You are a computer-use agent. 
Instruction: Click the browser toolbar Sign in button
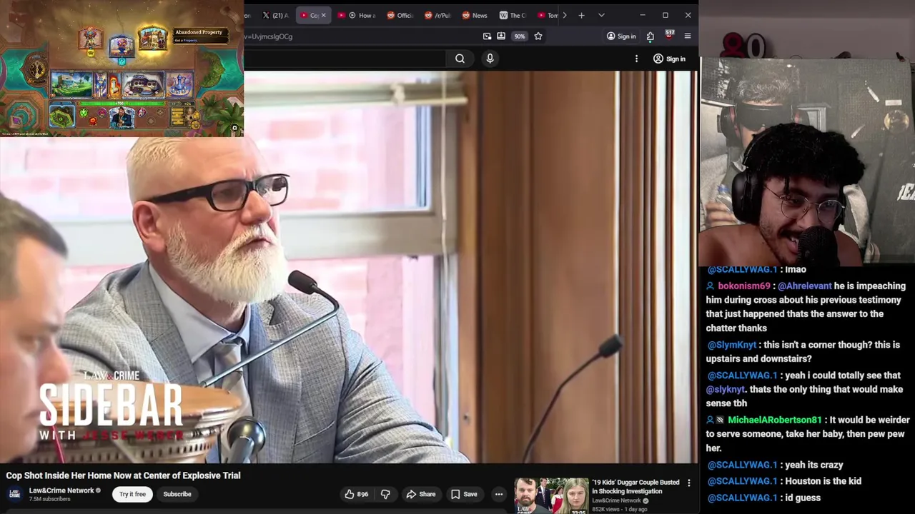tap(620, 36)
